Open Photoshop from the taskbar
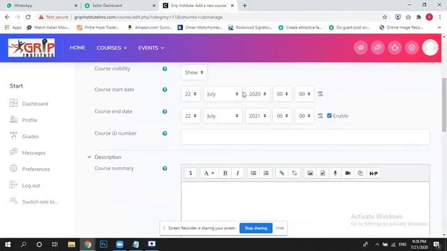447x251 pixels. (103, 244)
